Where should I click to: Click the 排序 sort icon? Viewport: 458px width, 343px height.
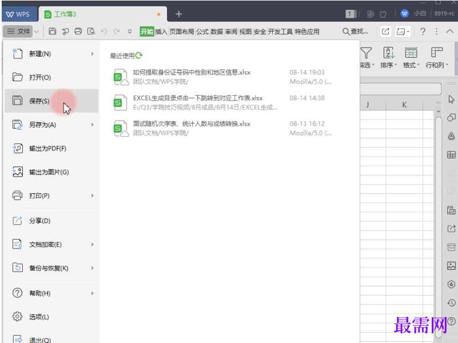coord(389,53)
